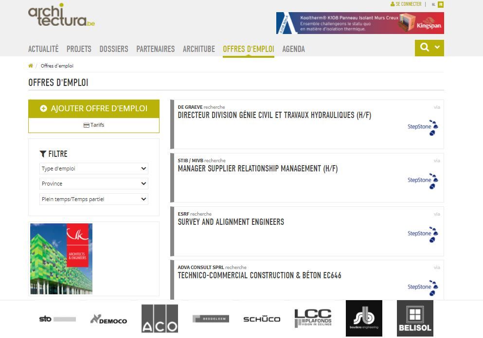This screenshot has height=338, width=483.
Task: Open the search magnifier icon
Action: coord(425,48)
